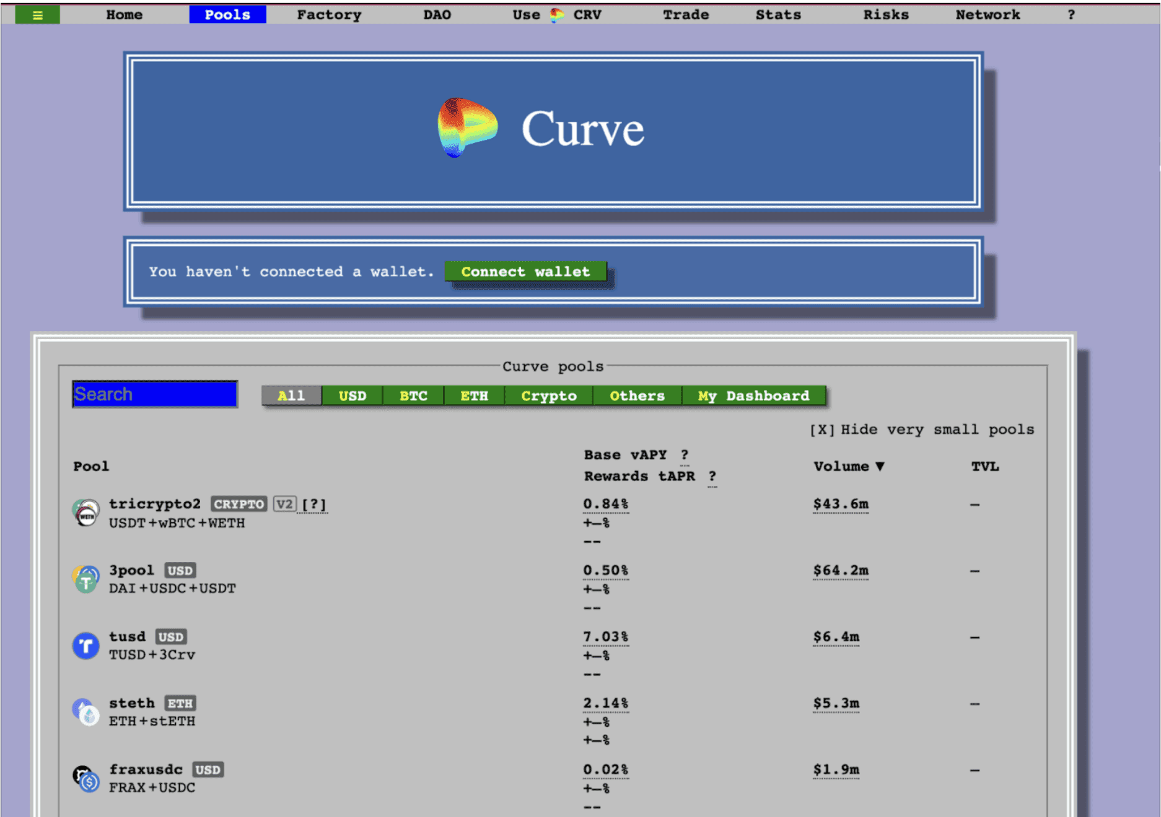Viewport: 1161px width, 817px height.
Task: Filter pools by ETH tab
Action: click(474, 396)
